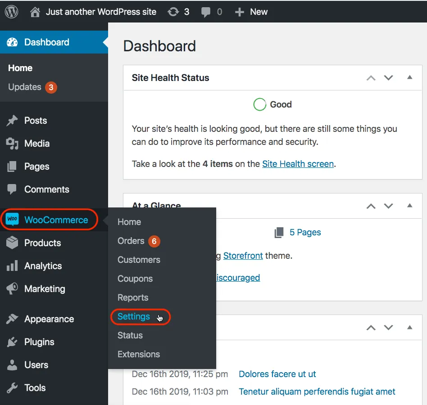Image resolution: width=427 pixels, height=405 pixels.
Task: Open the Dolores facere ut ut post
Action: click(277, 374)
